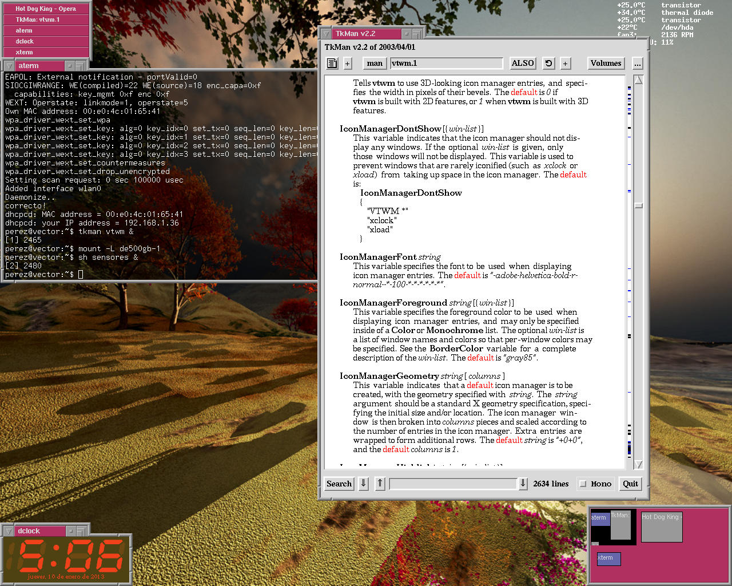Click xterm window in virtual desktop pager
The image size is (732, 586).
click(608, 558)
